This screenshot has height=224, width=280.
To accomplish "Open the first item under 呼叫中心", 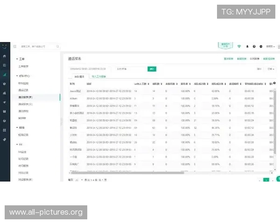I will coord(23,83).
